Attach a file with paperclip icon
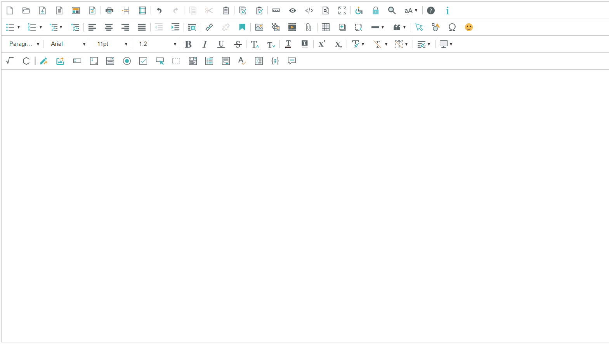Image resolution: width=609 pixels, height=344 pixels. pyautogui.click(x=309, y=27)
